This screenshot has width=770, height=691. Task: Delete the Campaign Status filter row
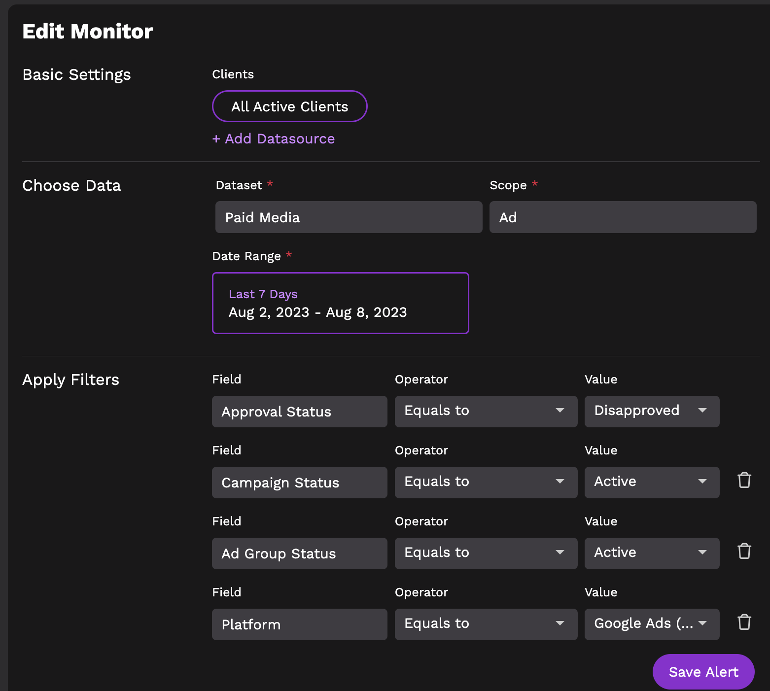point(744,480)
